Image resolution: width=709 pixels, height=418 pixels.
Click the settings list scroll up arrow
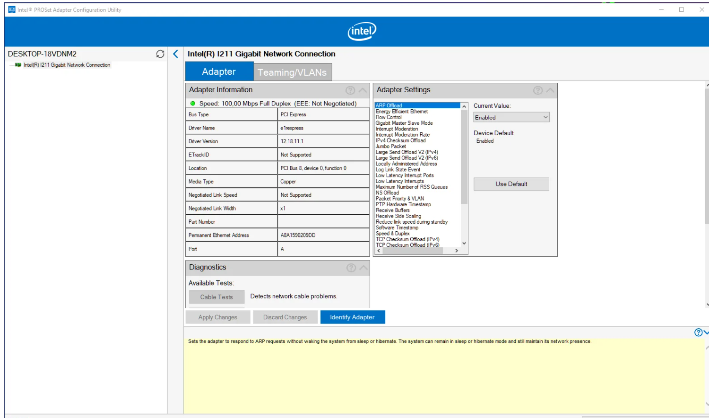(464, 106)
